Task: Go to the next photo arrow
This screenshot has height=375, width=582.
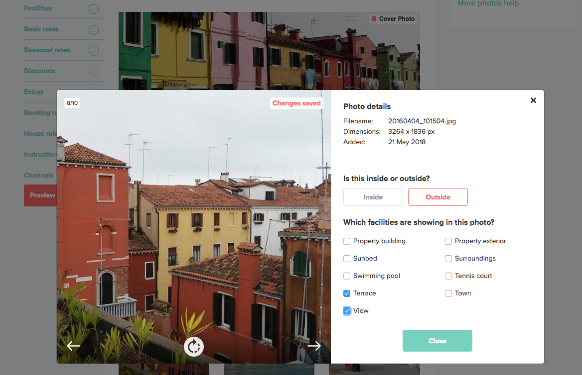Action: tap(314, 346)
